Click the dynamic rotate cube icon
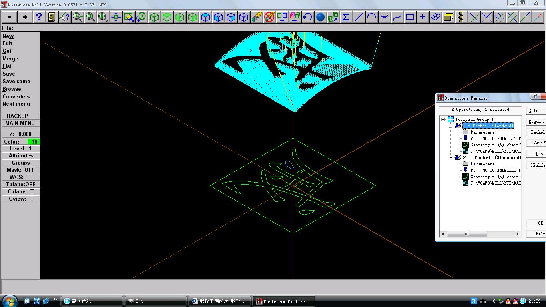Image resolution: width=546 pixels, height=307 pixels. point(141,17)
